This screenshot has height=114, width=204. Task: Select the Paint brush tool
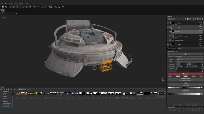[11, 7]
